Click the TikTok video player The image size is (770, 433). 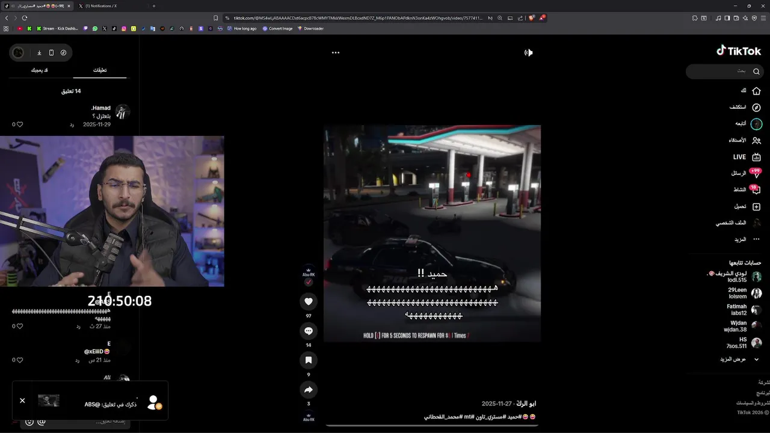point(432,233)
